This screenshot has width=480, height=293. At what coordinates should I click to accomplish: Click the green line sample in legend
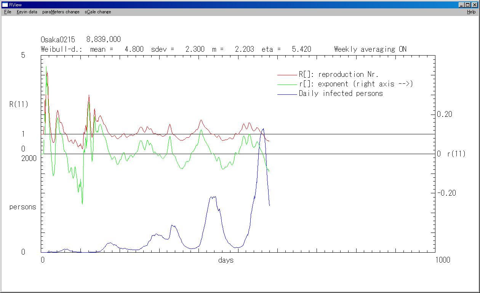(287, 84)
